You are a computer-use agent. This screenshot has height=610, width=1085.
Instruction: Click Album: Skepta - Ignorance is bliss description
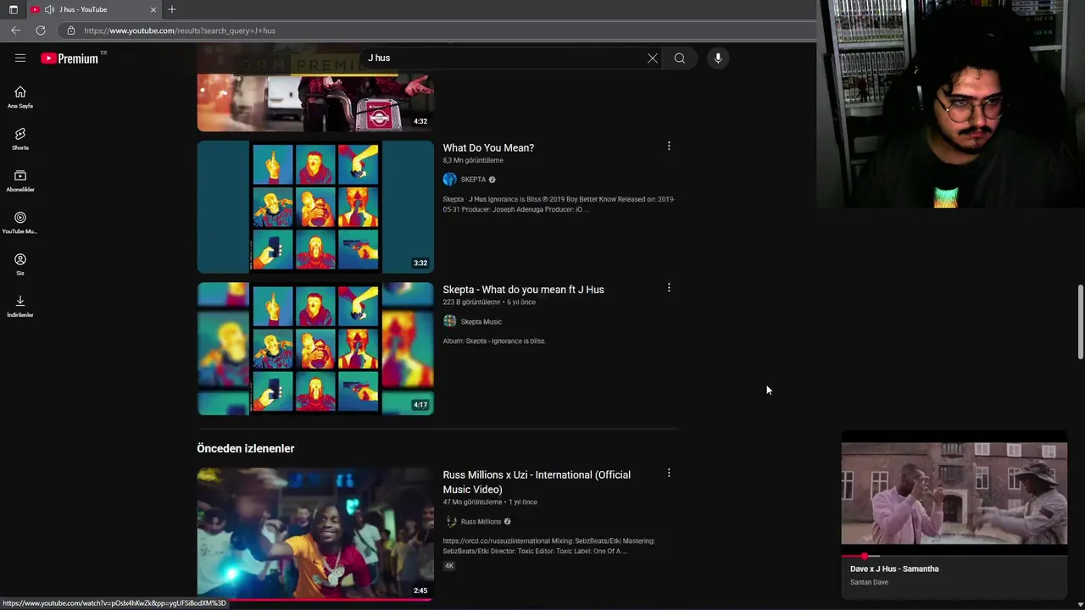click(x=494, y=341)
